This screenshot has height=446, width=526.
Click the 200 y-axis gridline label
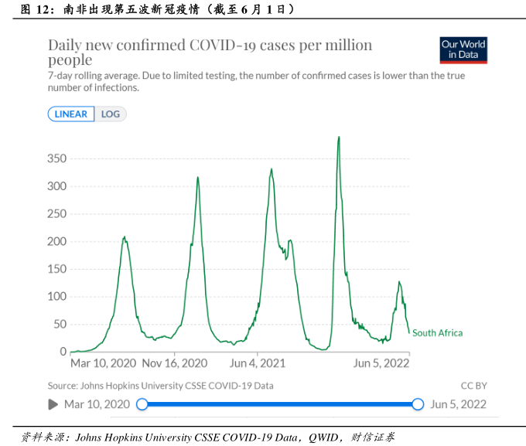(x=58, y=241)
